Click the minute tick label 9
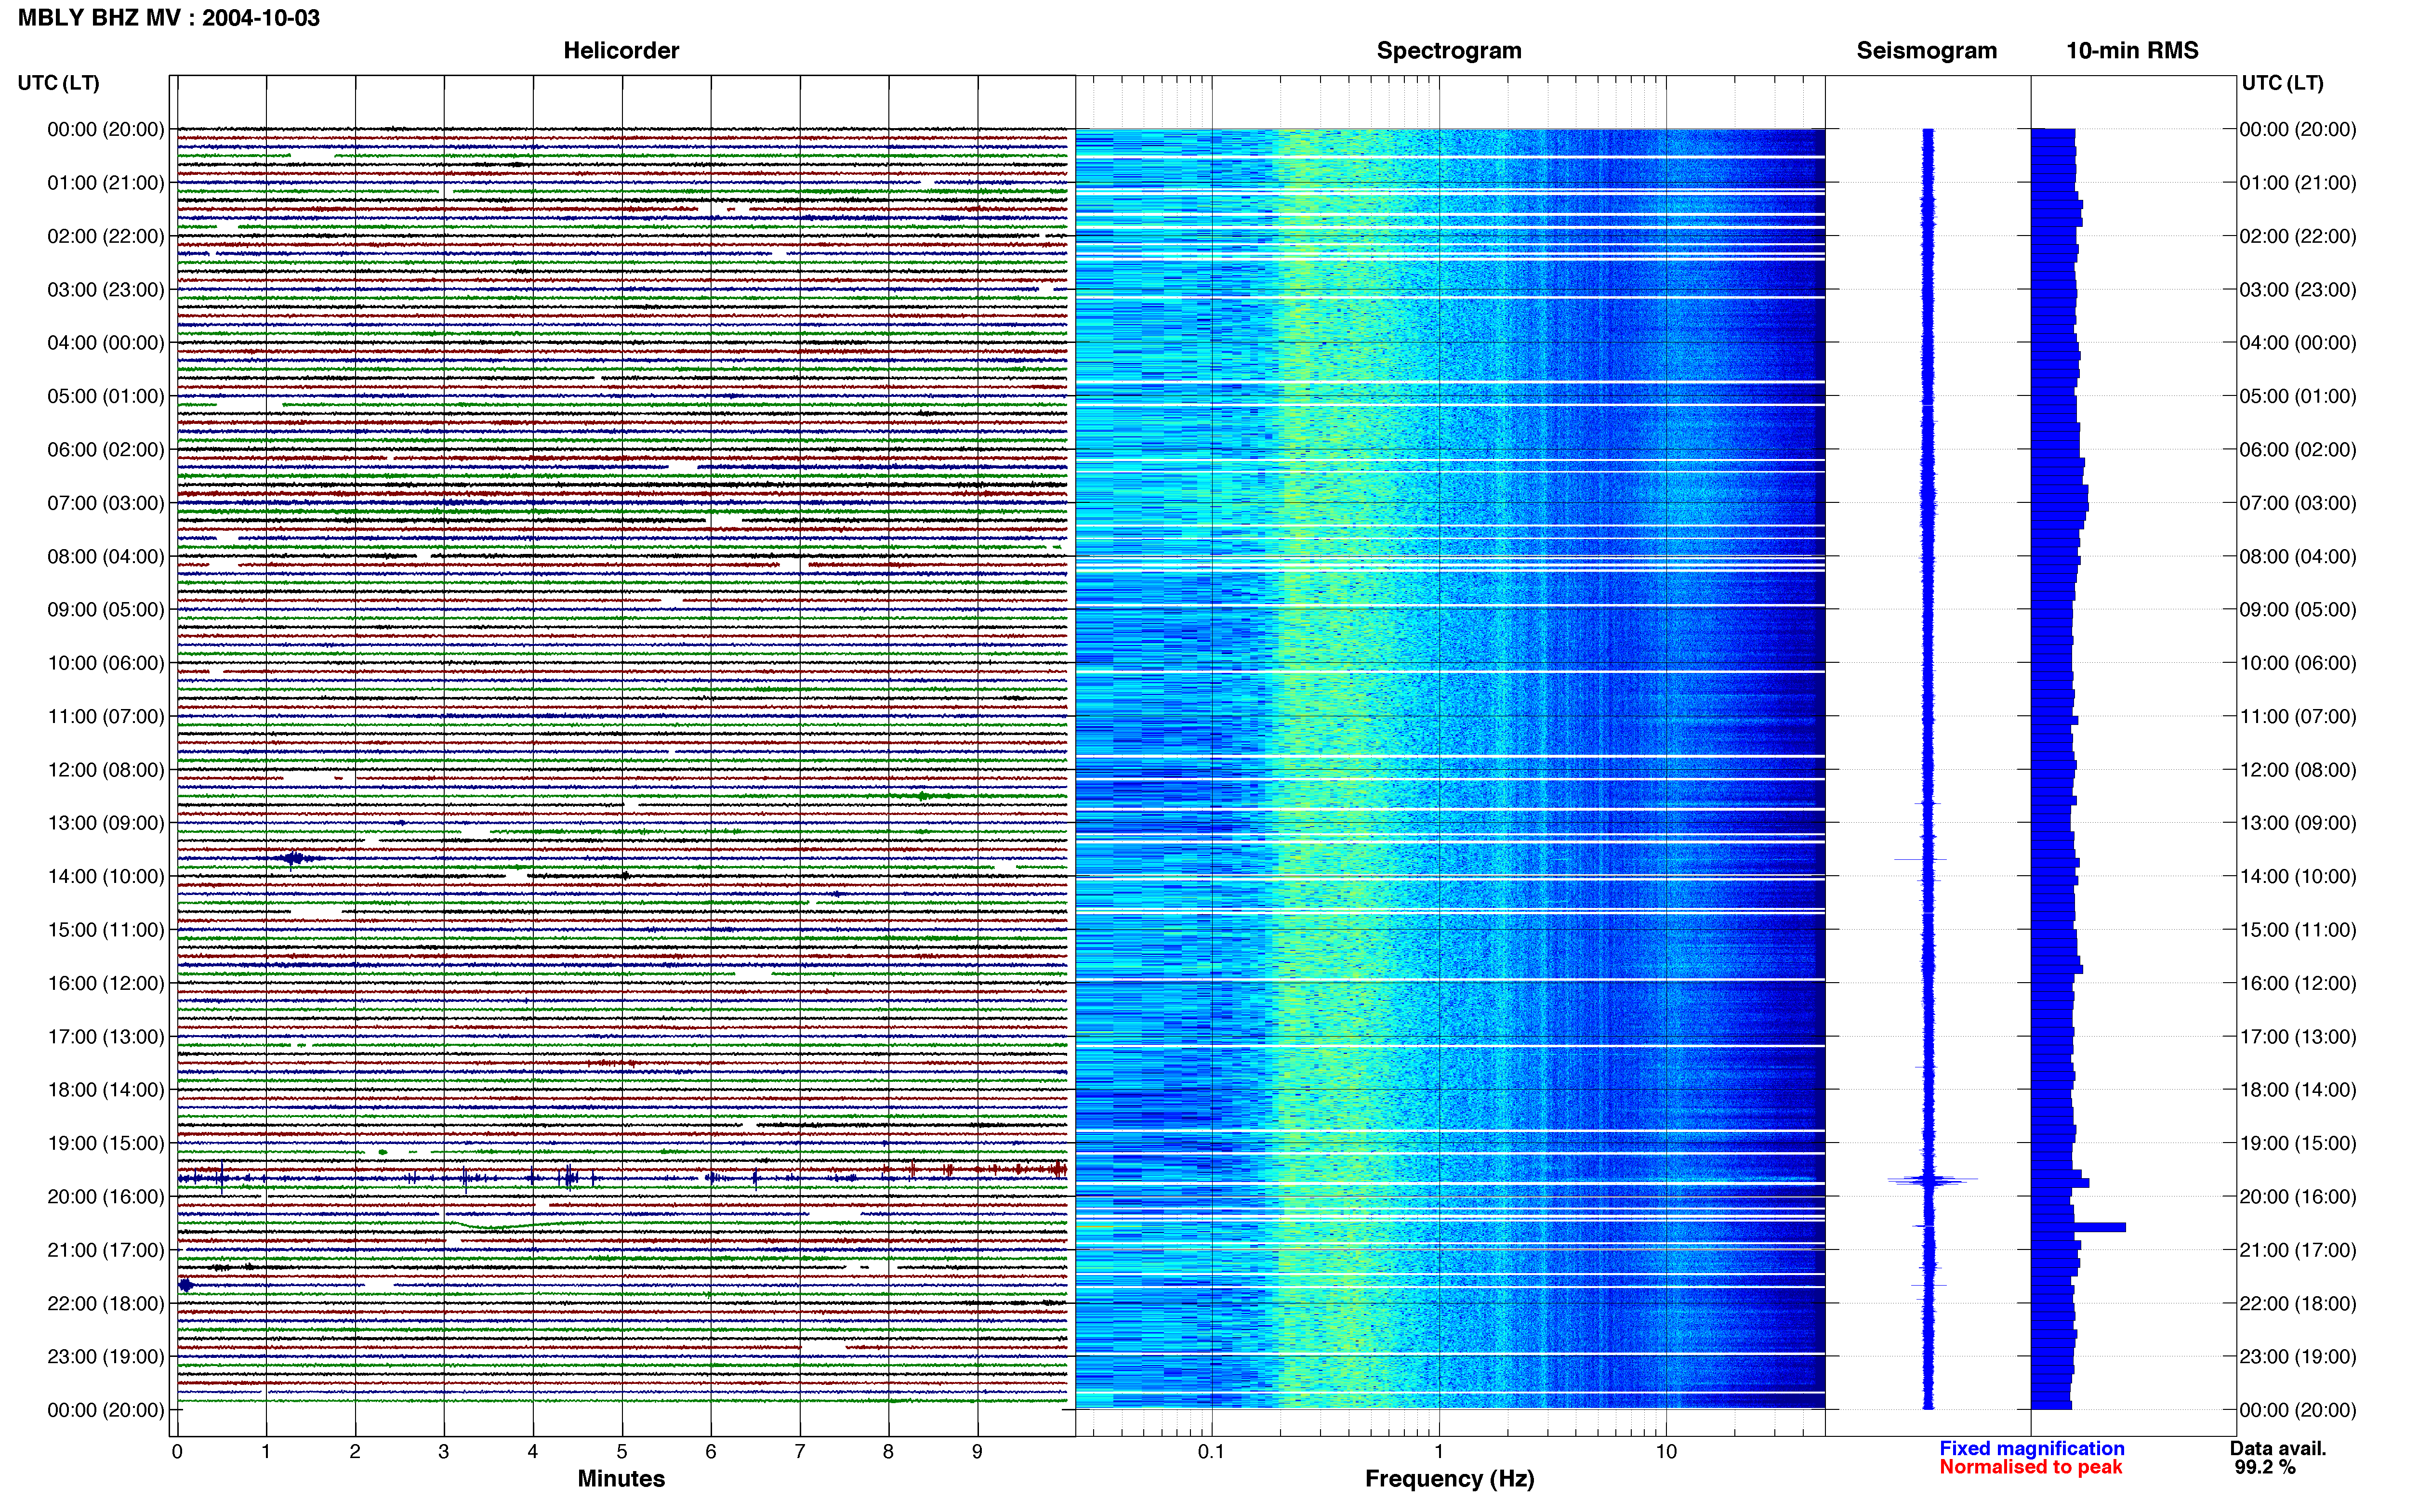 pyautogui.click(x=977, y=1451)
